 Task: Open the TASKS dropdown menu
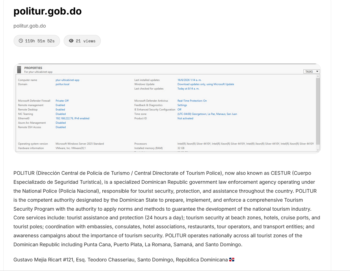(x=311, y=71)
